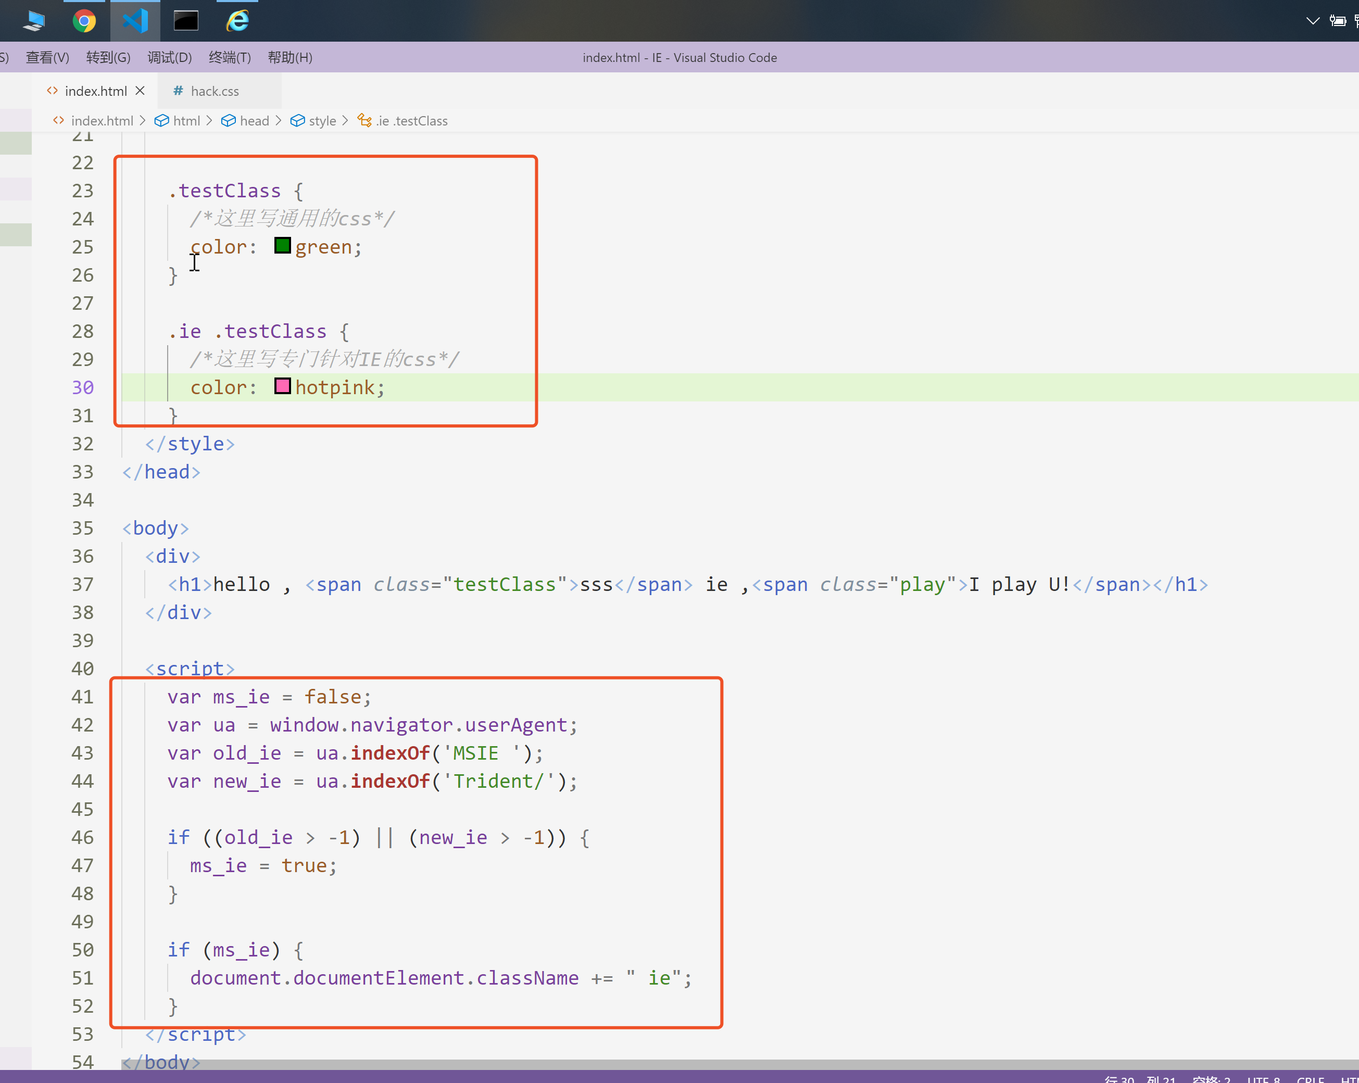The height and width of the screenshot is (1083, 1359).
Task: Click the head cube icon in breadcrumb
Action: tap(228, 120)
